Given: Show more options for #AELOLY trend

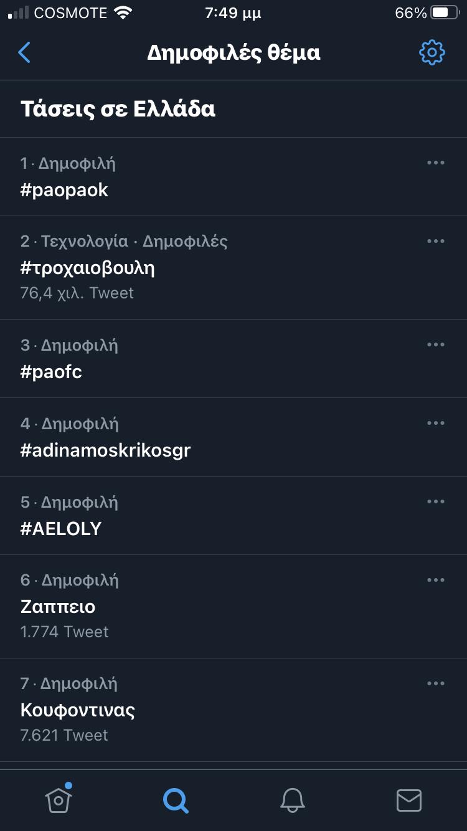Looking at the screenshot, I should point(436,502).
